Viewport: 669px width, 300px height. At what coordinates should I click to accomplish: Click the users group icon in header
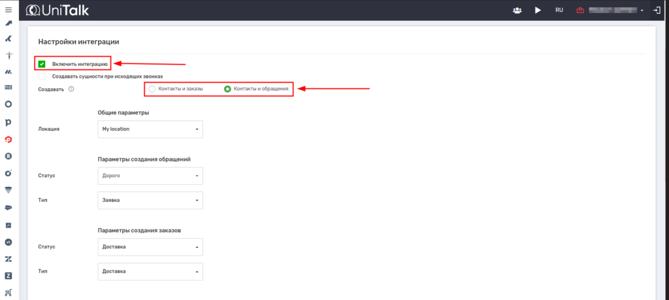[x=517, y=10]
